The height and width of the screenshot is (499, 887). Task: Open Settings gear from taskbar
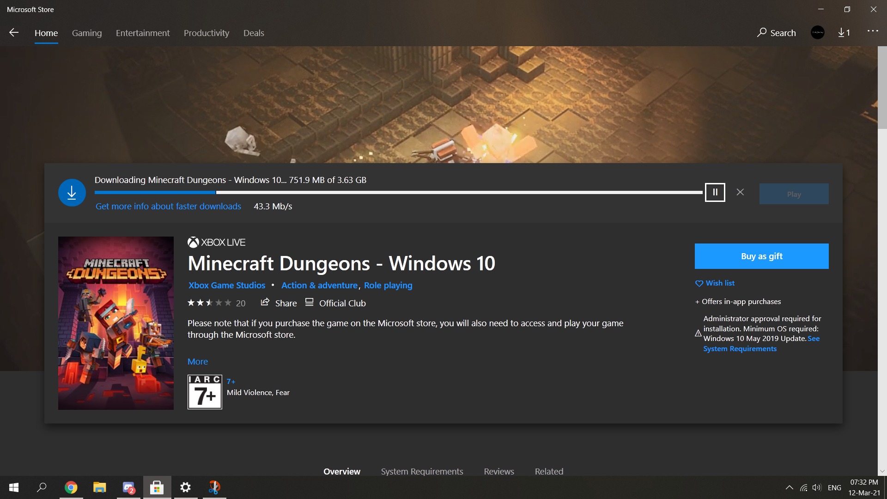[x=186, y=487]
